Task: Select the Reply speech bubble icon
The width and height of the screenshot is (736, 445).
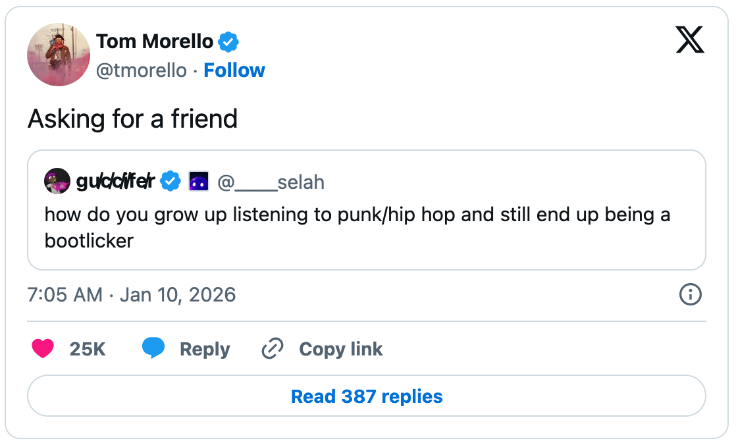Action: coord(155,349)
